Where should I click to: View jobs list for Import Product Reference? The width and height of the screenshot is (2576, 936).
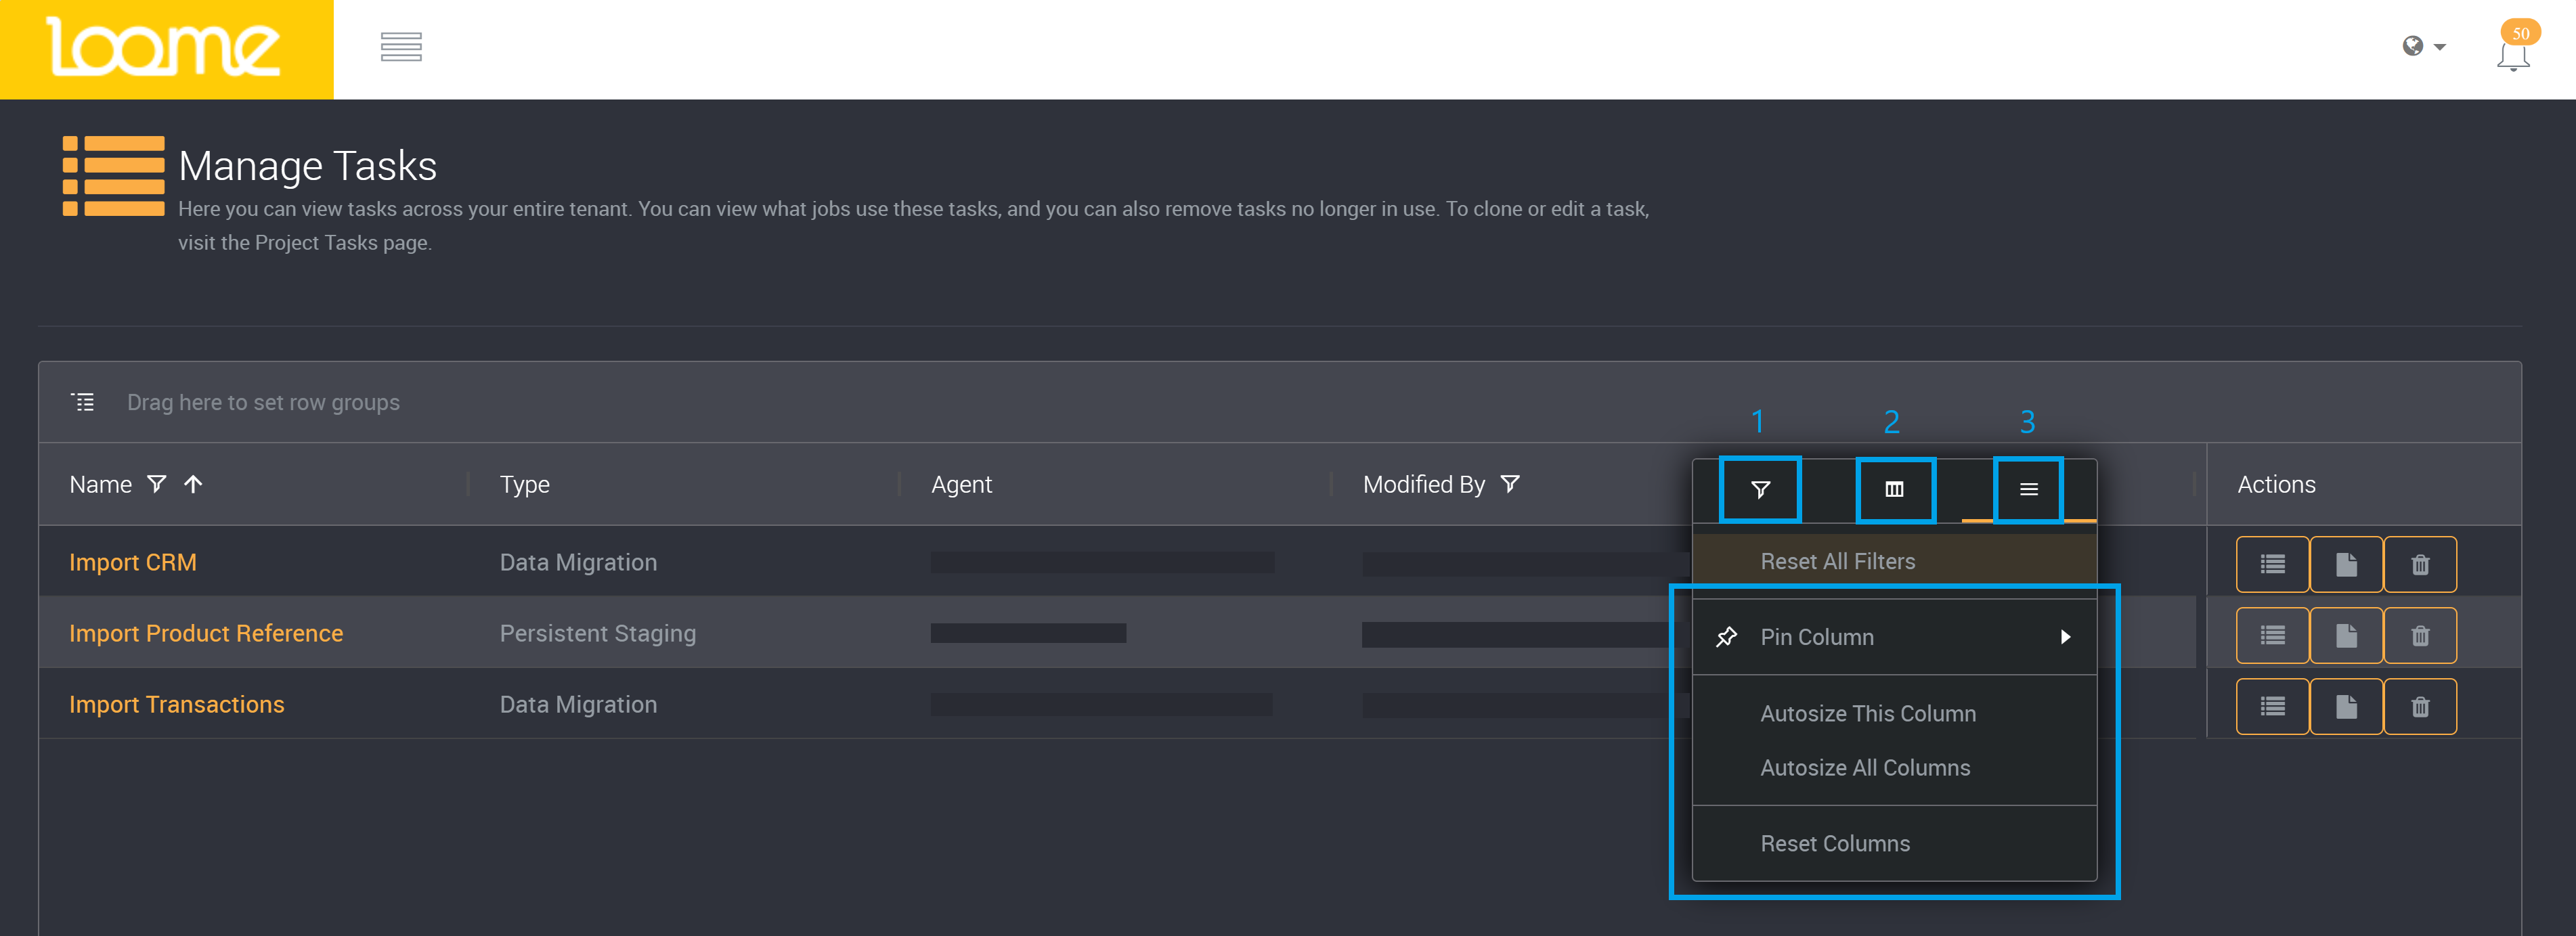(2272, 635)
